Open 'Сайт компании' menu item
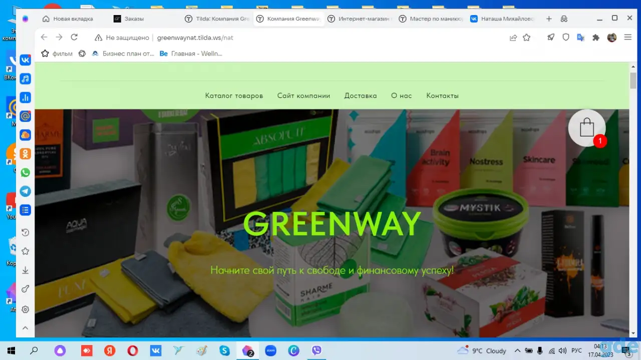This screenshot has width=641, height=360. (303, 95)
